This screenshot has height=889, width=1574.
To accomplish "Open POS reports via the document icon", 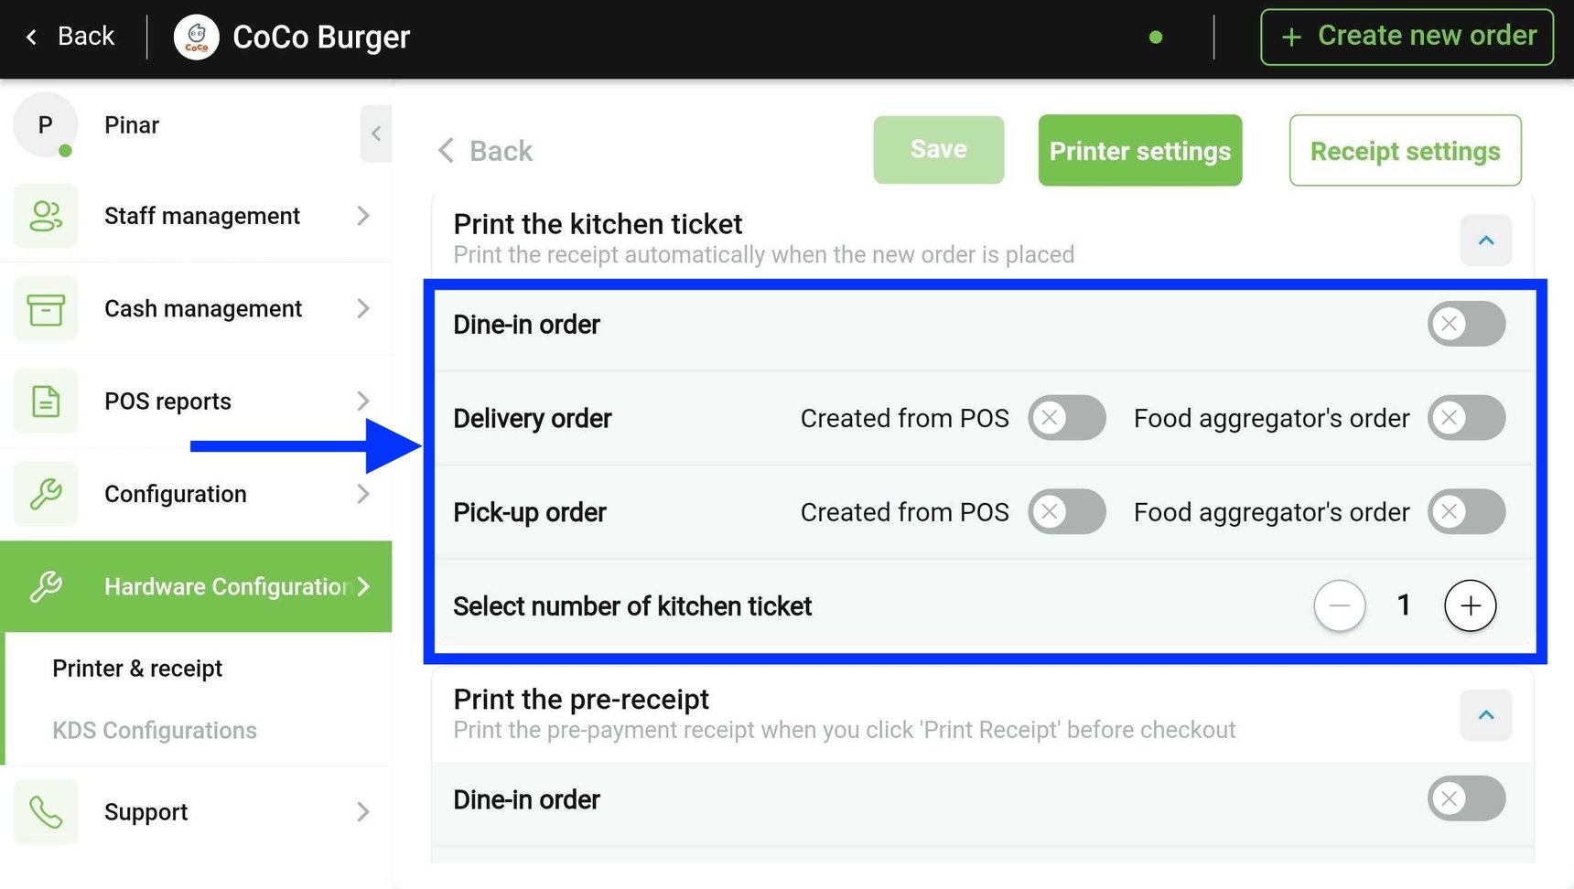I will click(46, 402).
